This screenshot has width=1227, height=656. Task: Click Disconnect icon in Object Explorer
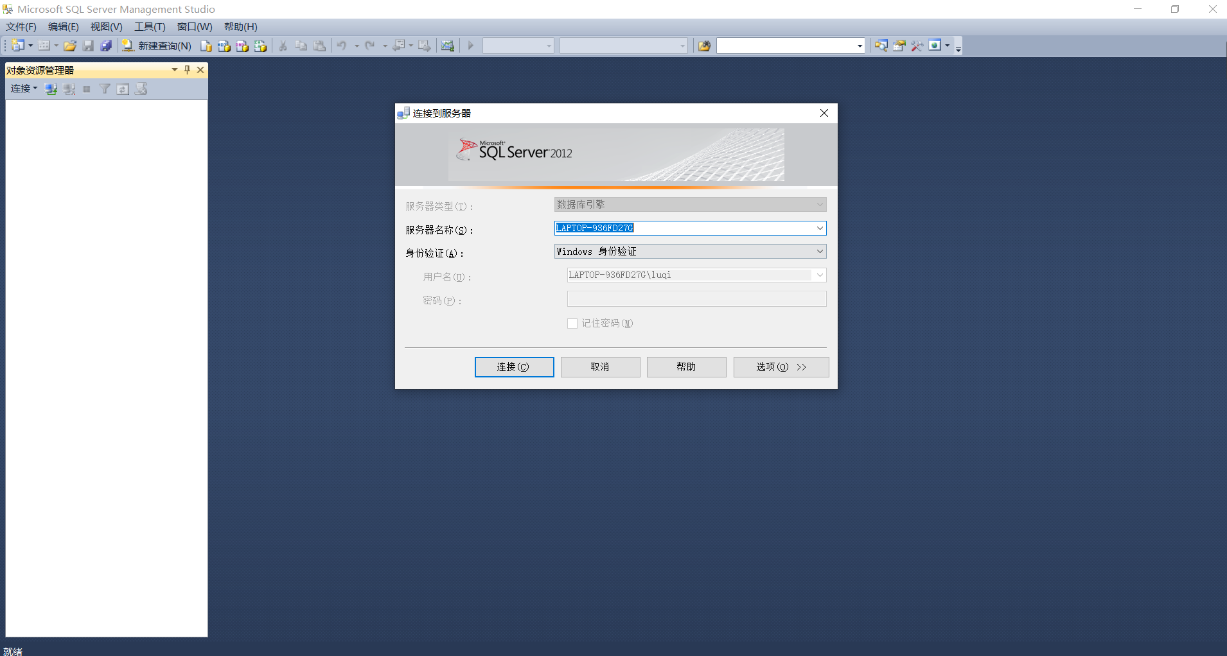coord(69,89)
